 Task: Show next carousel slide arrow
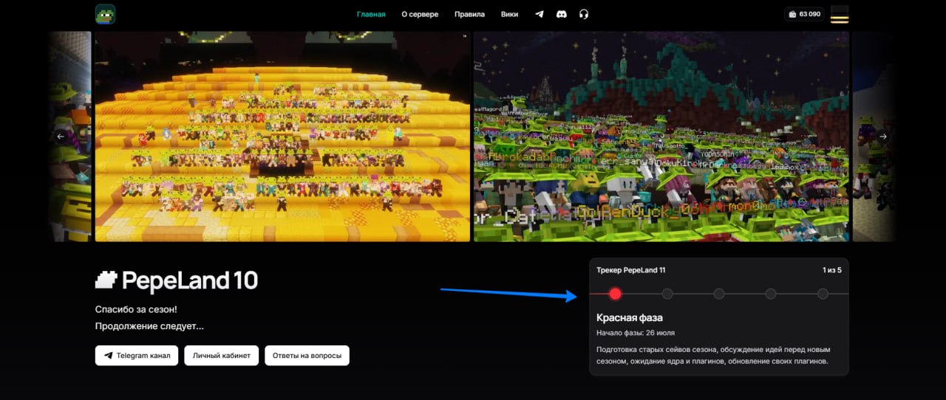(x=883, y=137)
